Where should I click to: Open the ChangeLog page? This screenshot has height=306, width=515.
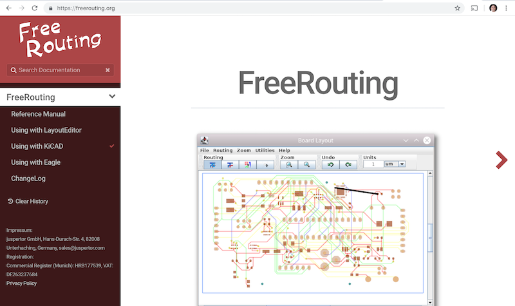pyautogui.click(x=28, y=178)
